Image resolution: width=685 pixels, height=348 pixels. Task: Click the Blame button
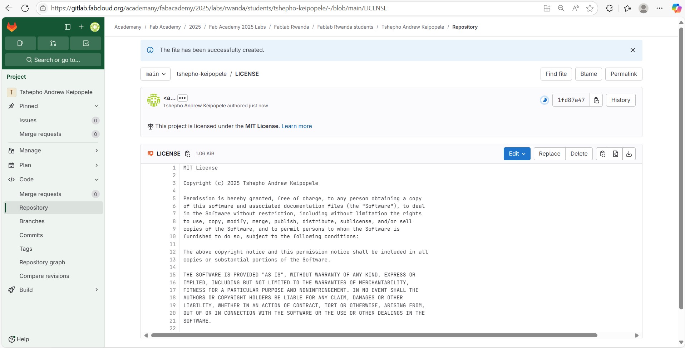pos(588,74)
